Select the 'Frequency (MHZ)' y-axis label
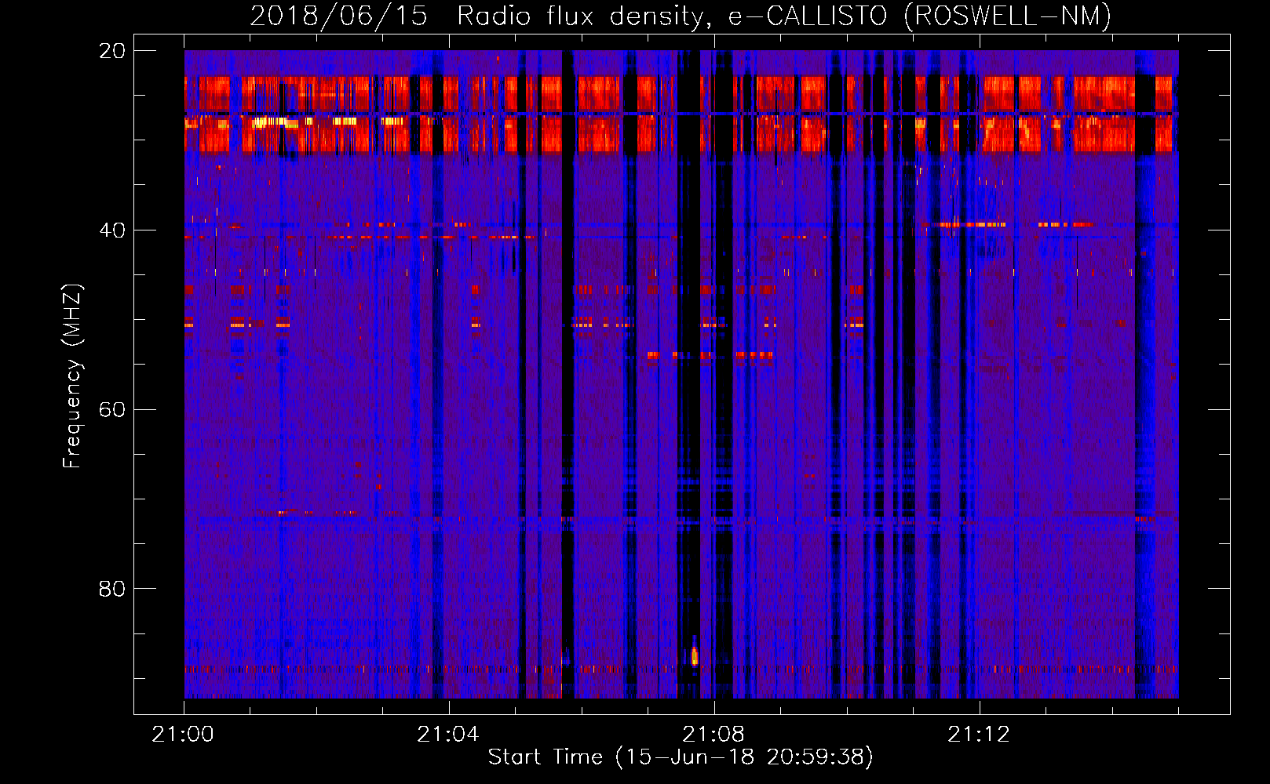Image resolution: width=1270 pixels, height=784 pixels. (71, 376)
